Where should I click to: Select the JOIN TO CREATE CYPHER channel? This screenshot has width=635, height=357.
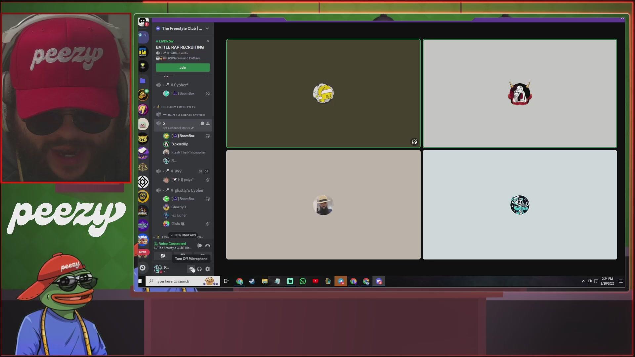click(x=183, y=115)
